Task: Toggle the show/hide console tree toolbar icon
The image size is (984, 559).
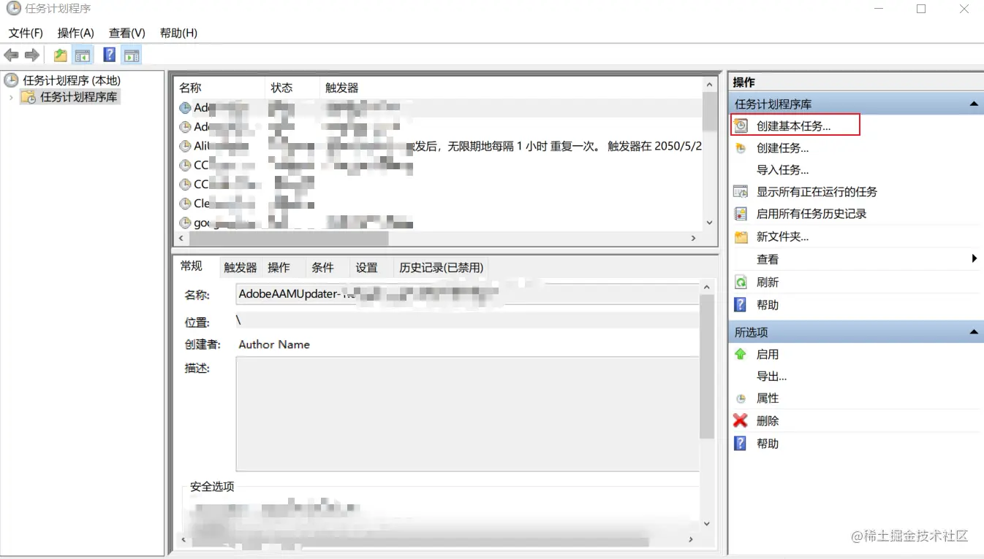Action: (x=83, y=55)
